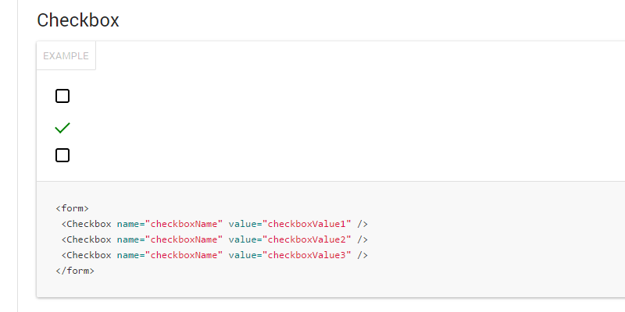
Task: Click the Checkbox section heading
Action: pos(78,20)
